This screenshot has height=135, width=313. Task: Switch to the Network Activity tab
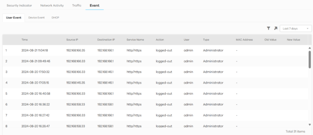pyautogui.click(x=52, y=6)
